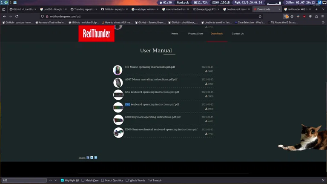Share page on LinkedIn
The width and height of the screenshot is (327, 184).
96,158
